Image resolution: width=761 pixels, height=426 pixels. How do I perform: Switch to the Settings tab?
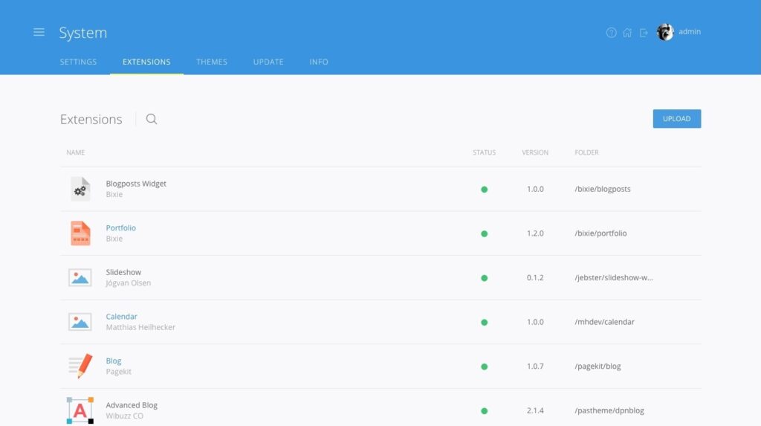(x=78, y=62)
